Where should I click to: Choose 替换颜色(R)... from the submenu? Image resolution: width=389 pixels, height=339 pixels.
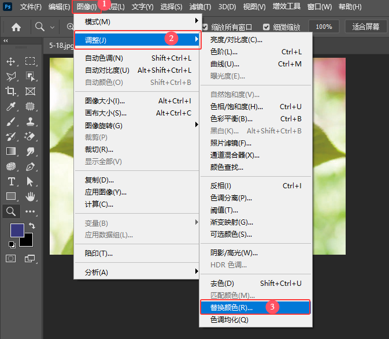[x=255, y=307]
